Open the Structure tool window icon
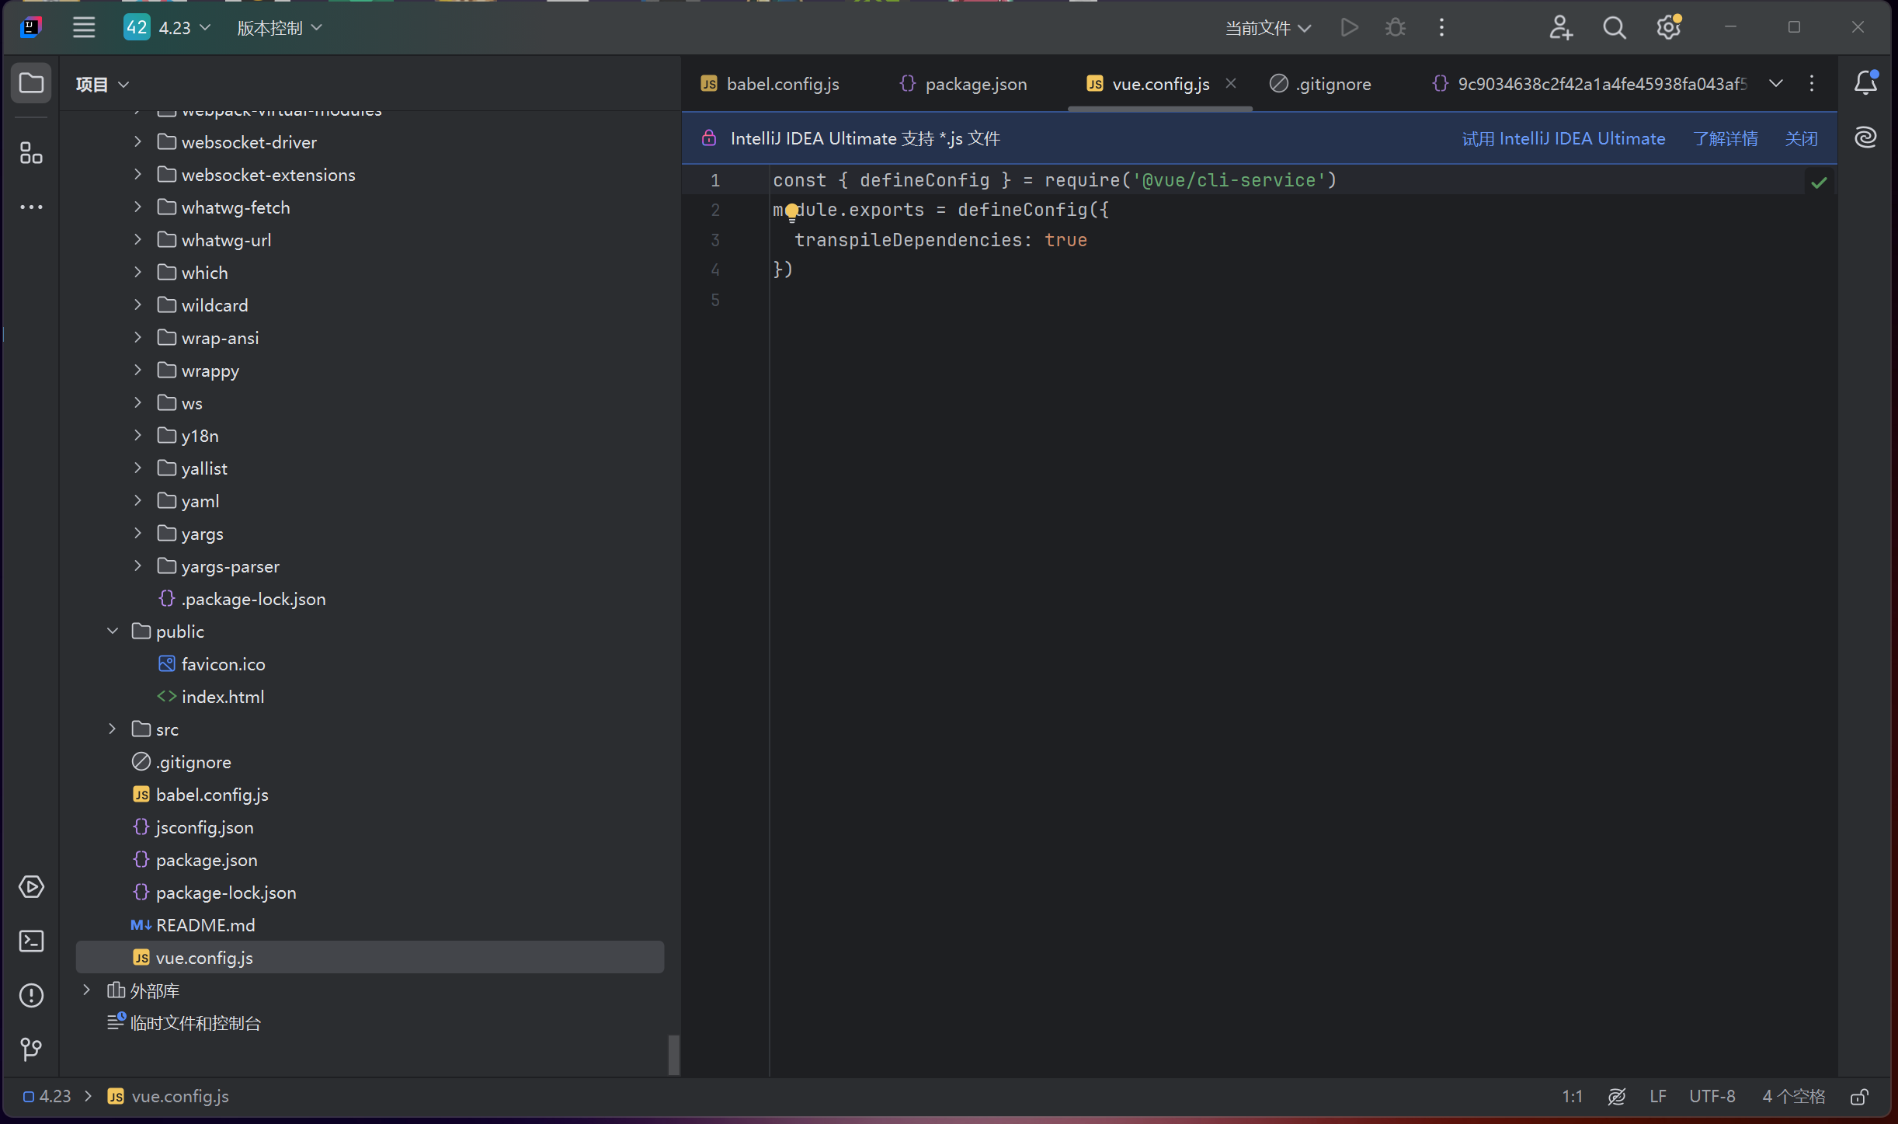This screenshot has width=1898, height=1124. coord(31,153)
